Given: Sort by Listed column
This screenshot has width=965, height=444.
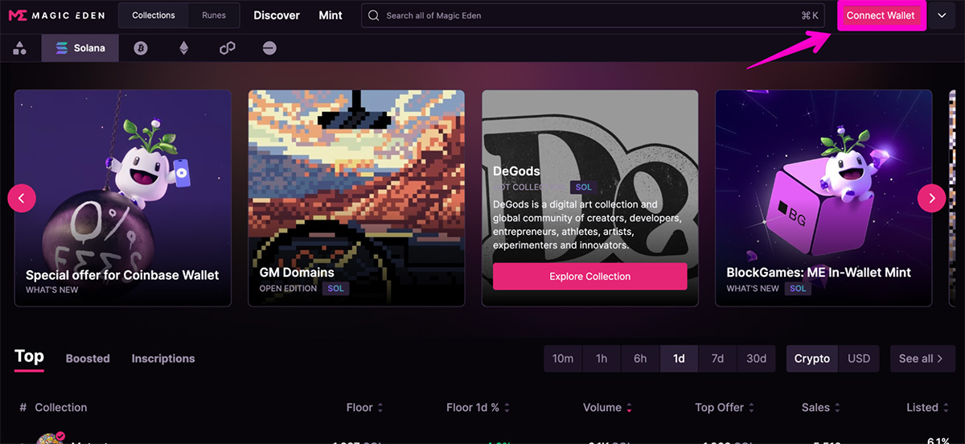Looking at the screenshot, I should point(927,408).
